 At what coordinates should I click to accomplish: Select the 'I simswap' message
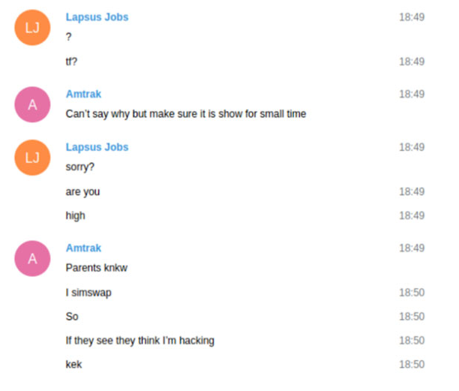pos(88,293)
